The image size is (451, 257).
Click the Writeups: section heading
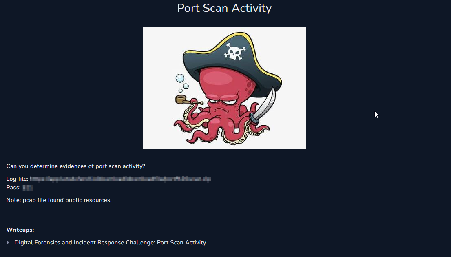coord(20,230)
